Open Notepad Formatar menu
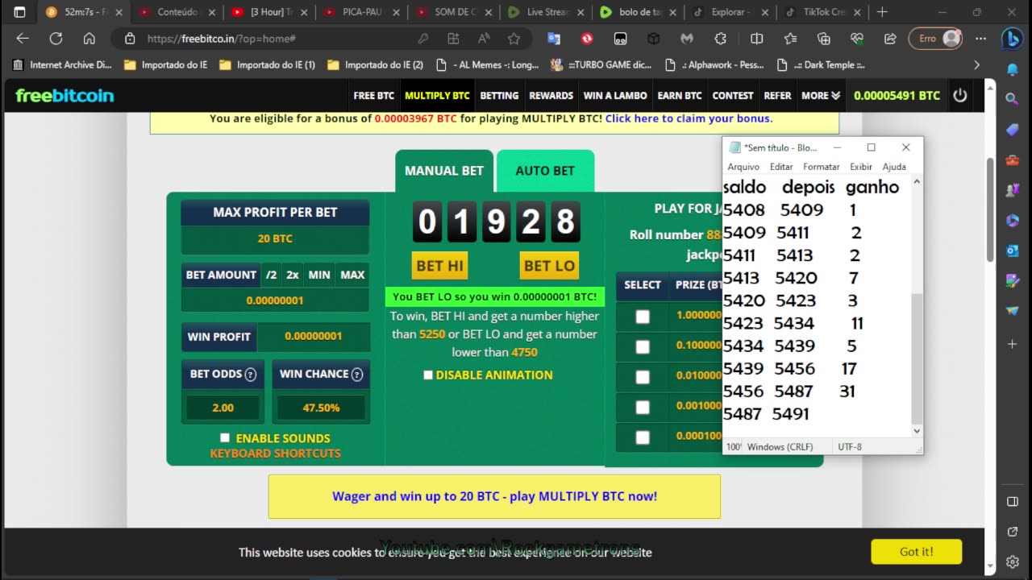The height and width of the screenshot is (580, 1032). (822, 167)
